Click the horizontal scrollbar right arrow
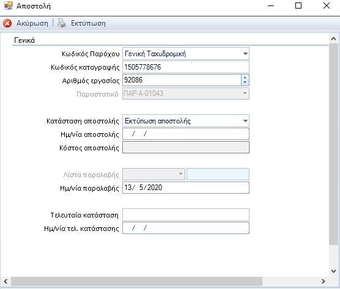The image size is (340, 289). click(x=323, y=281)
